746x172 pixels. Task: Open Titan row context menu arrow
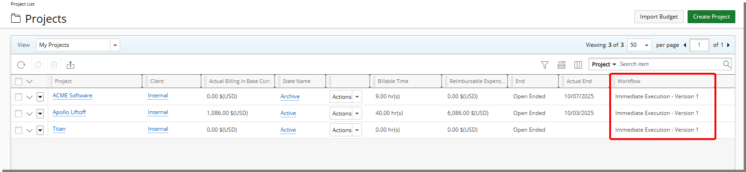[x=40, y=130]
